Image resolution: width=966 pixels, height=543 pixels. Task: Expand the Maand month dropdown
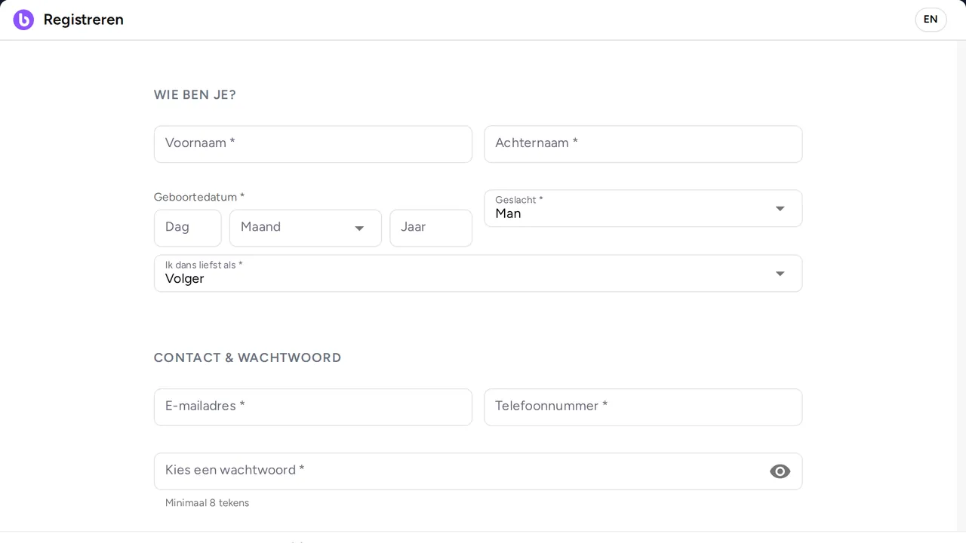click(306, 228)
